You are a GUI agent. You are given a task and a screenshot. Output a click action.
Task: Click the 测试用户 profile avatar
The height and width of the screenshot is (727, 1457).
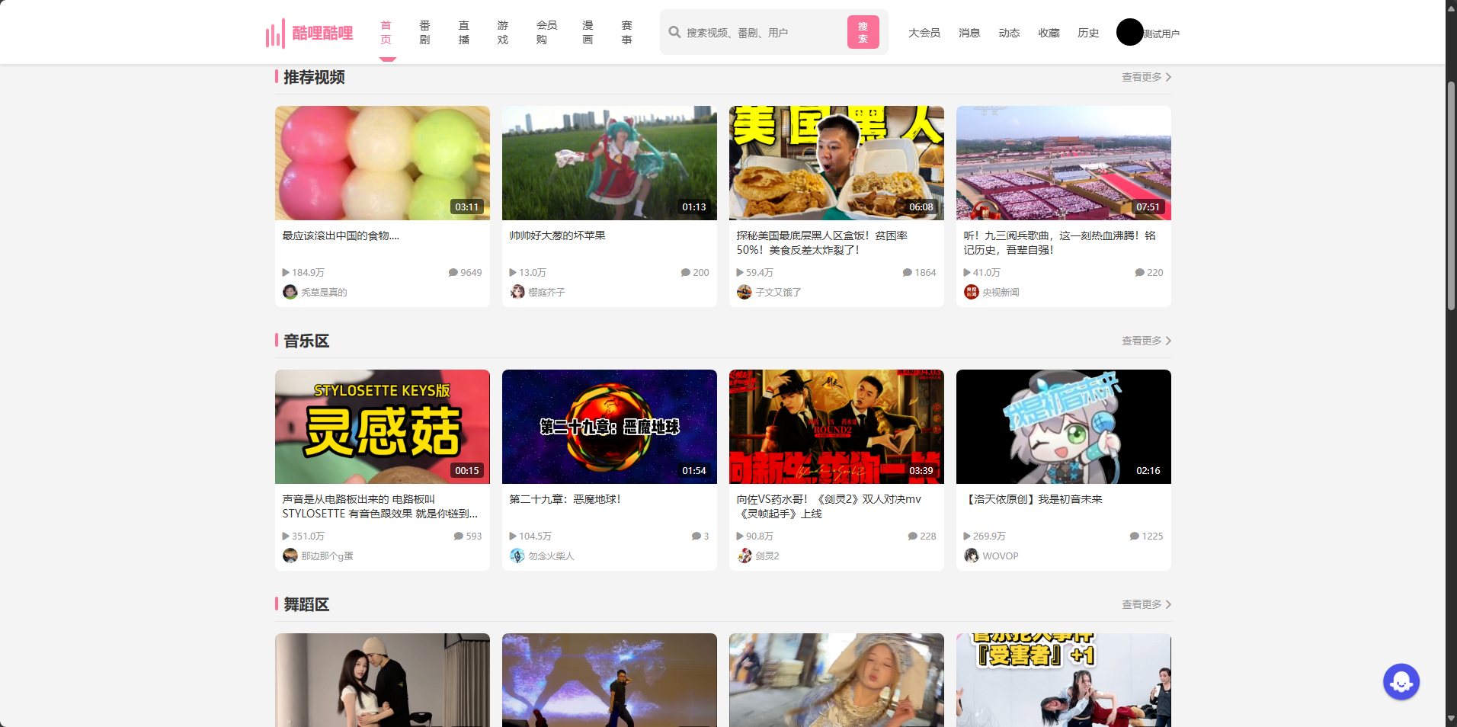(1129, 32)
